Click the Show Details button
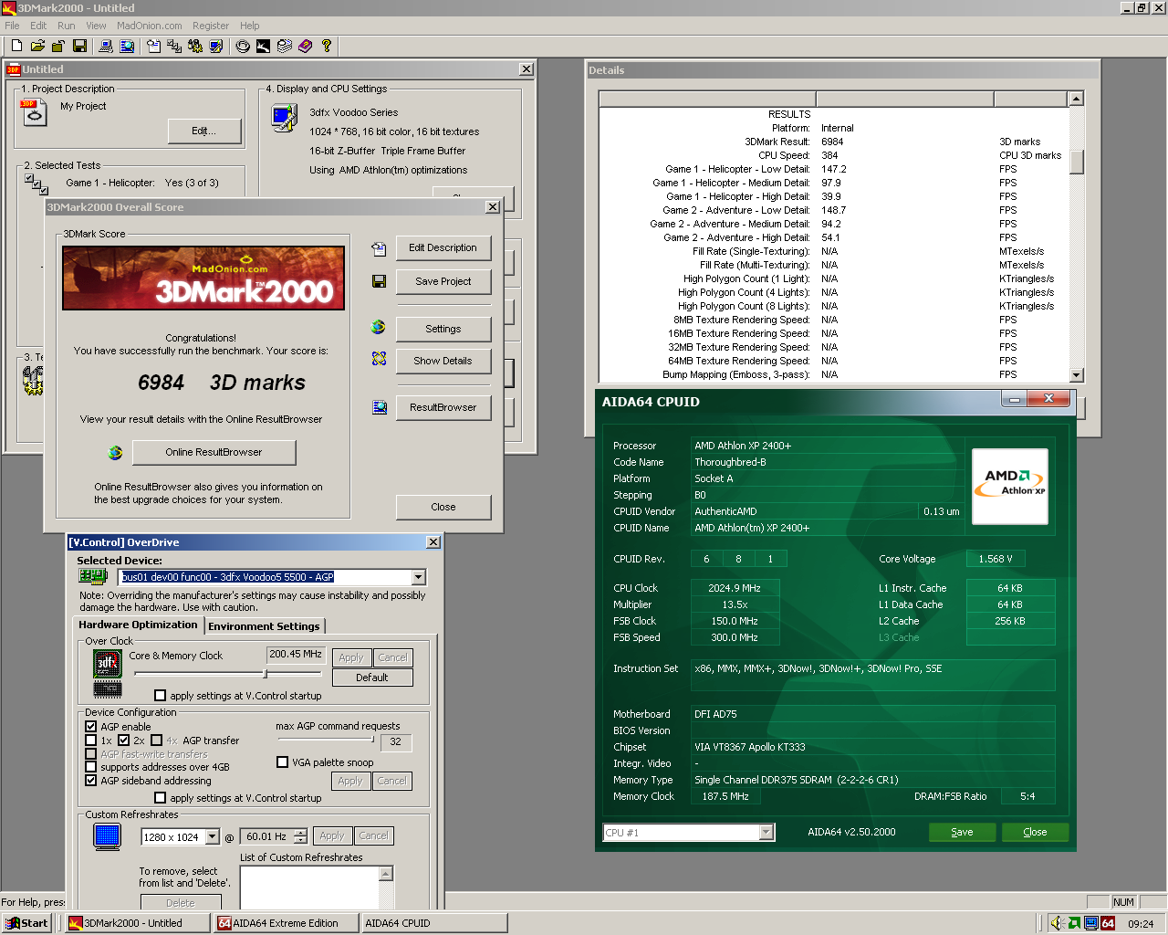 pyautogui.click(x=443, y=361)
